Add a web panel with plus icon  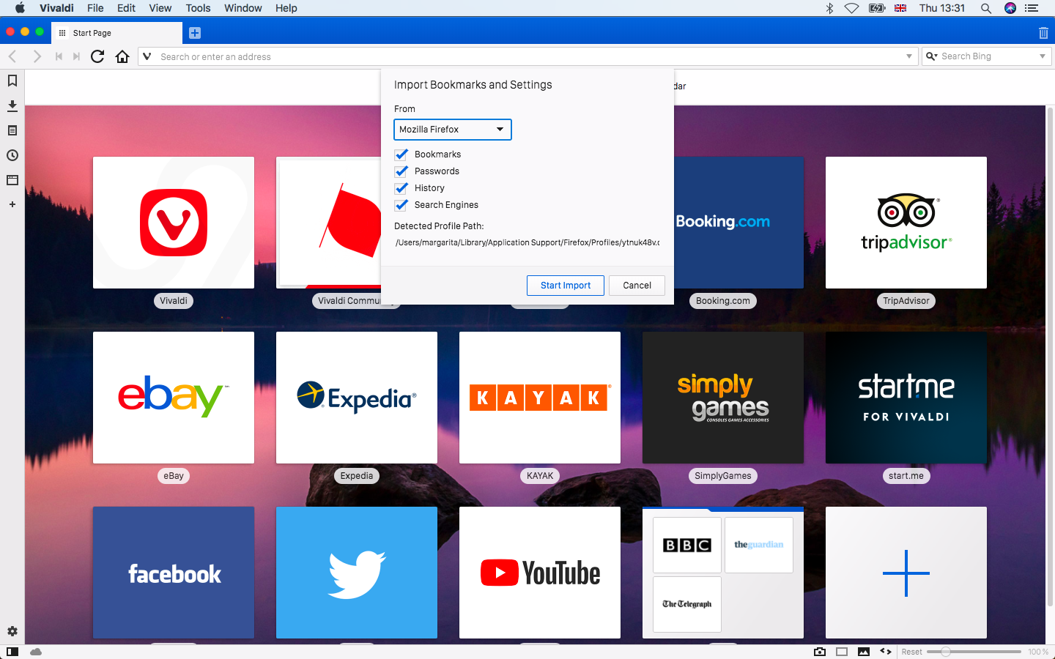point(12,204)
